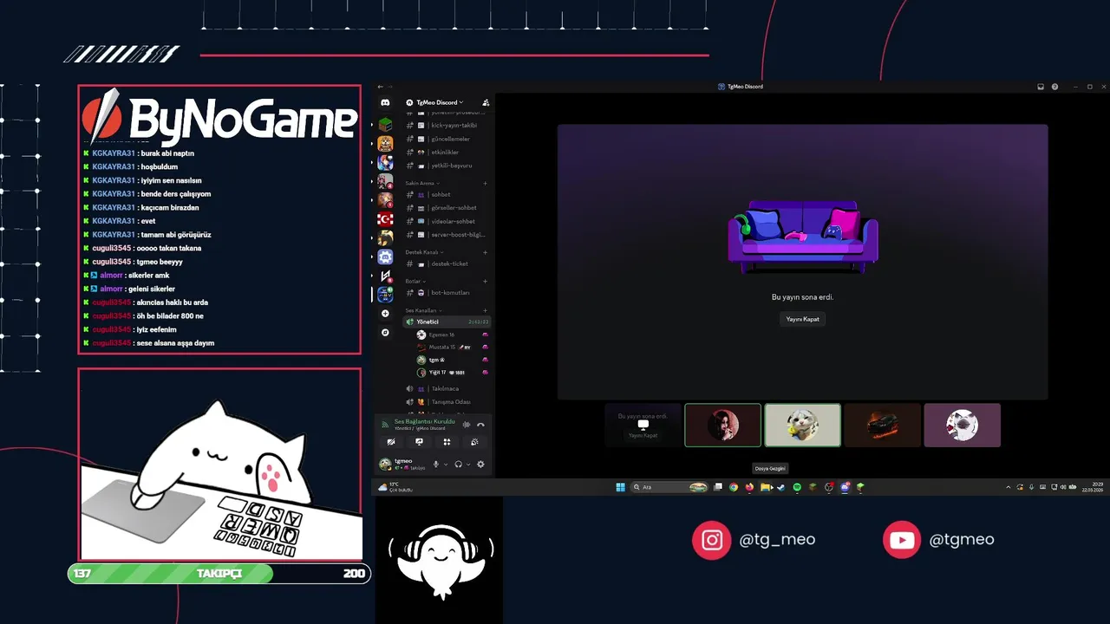The width and height of the screenshot is (1110, 624).
Task: Open the kick-yayın-takibi channel
Action: pos(447,125)
